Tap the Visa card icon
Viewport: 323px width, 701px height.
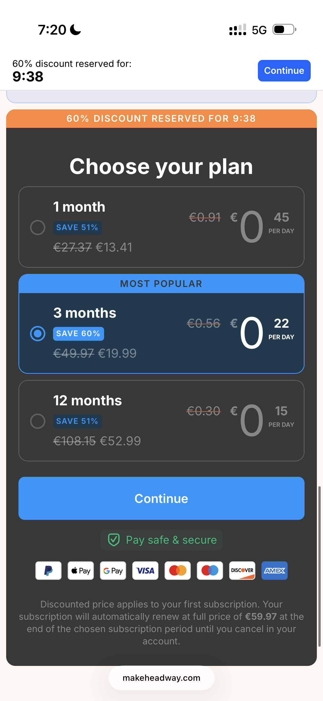145,570
